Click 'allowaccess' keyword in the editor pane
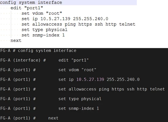The height and width of the screenshot is (122, 168). coord(47,24)
